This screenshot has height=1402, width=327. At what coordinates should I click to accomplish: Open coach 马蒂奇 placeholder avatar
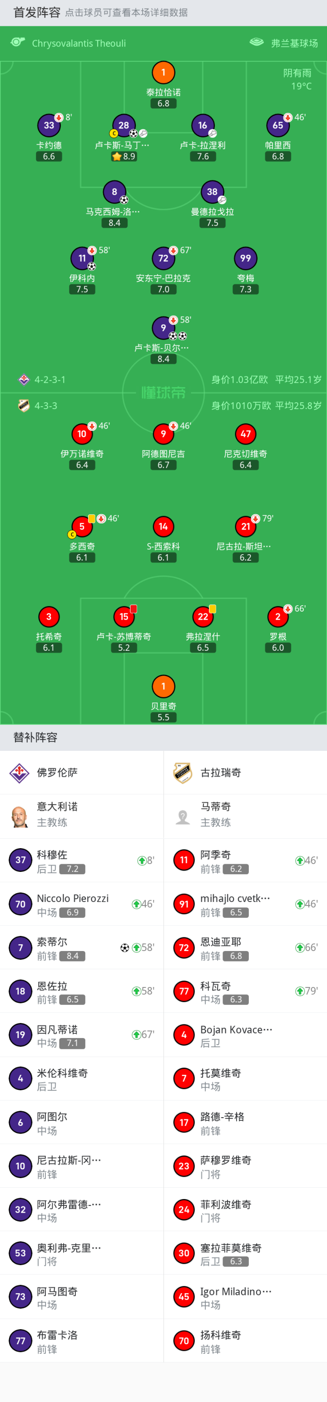(183, 816)
